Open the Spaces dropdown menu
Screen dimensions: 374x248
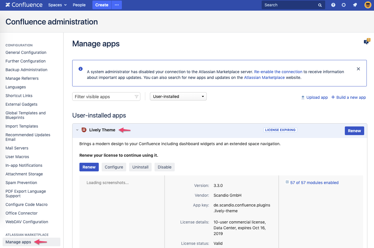click(x=57, y=5)
